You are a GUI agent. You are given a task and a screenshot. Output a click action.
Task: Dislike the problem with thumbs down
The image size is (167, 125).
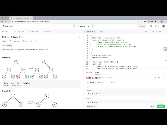pyautogui.click(x=24, y=41)
